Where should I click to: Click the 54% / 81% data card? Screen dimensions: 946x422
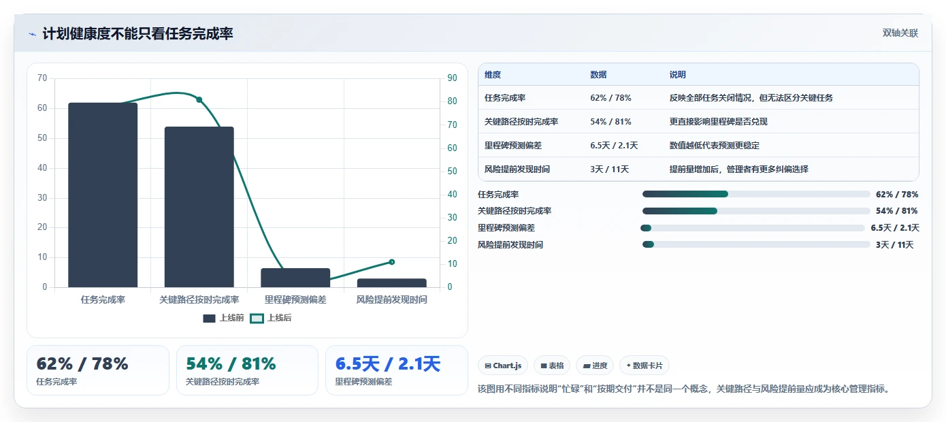(247, 370)
